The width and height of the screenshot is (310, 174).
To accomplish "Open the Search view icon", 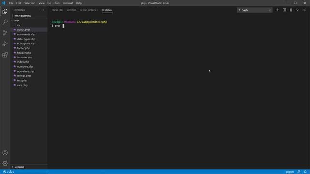I will (x=5, y=22).
